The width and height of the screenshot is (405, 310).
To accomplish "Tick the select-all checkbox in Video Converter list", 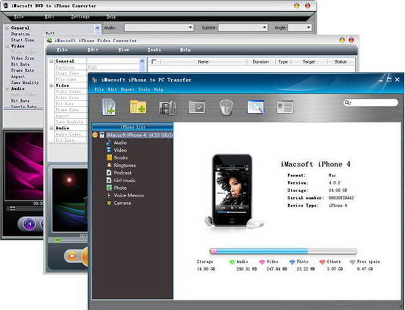I will (154, 62).
